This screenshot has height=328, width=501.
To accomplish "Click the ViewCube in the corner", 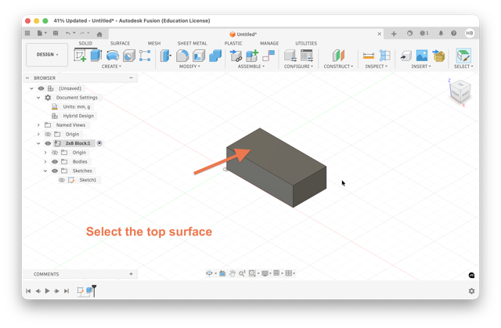I will tap(460, 92).
